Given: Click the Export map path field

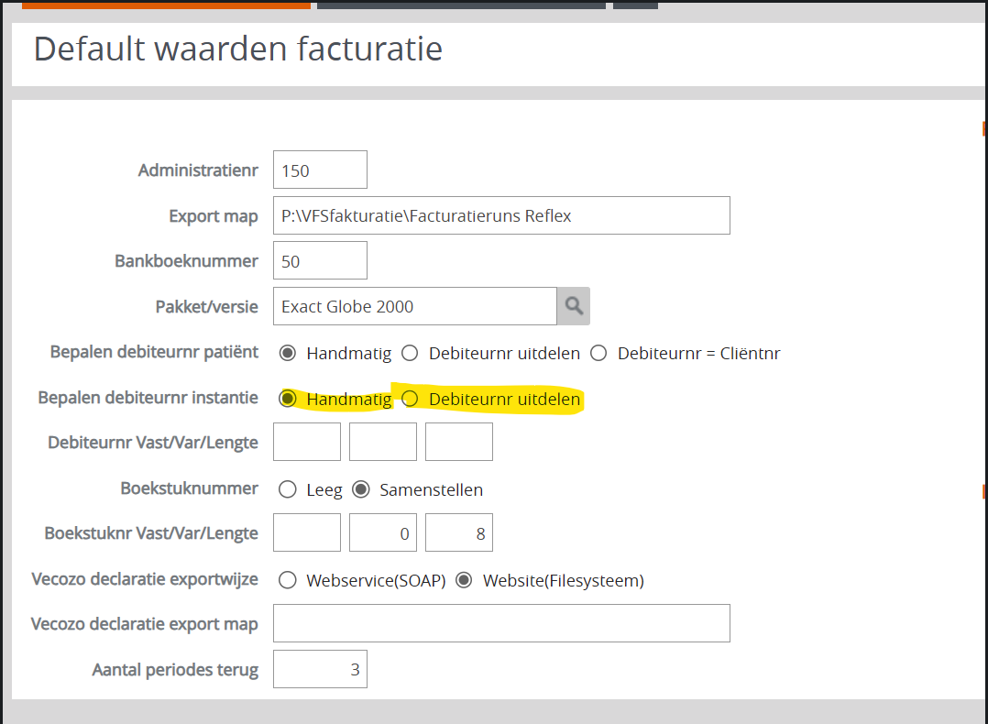Looking at the screenshot, I should [x=501, y=215].
